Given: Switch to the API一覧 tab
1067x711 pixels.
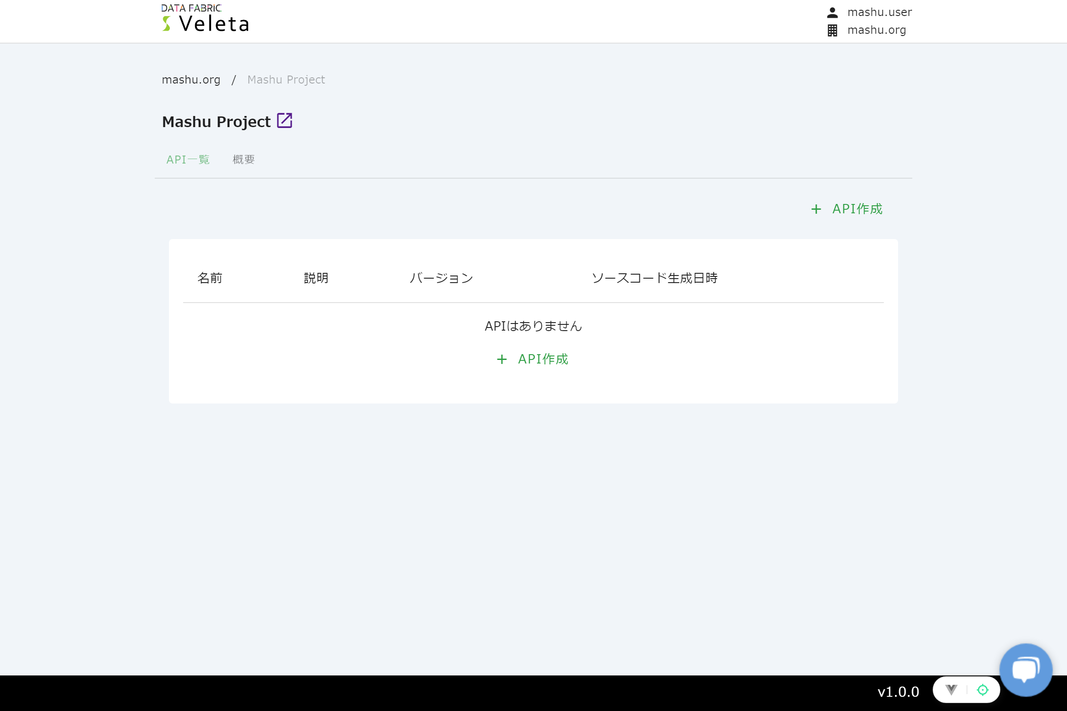Looking at the screenshot, I should (188, 160).
